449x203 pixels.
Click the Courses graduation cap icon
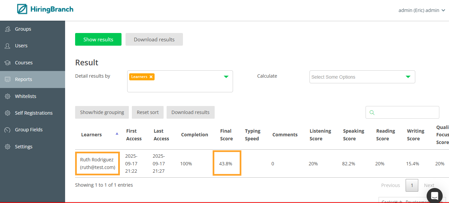[x=8, y=63]
